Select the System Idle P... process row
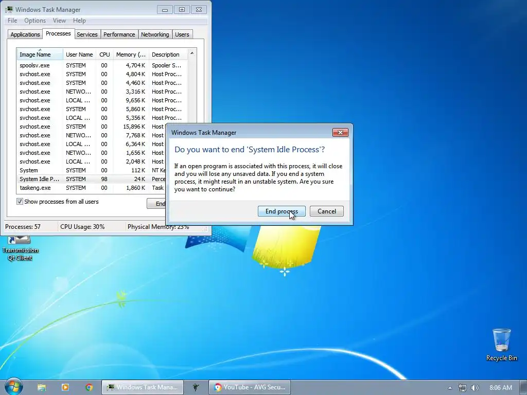Image resolution: width=527 pixels, height=395 pixels. point(92,179)
